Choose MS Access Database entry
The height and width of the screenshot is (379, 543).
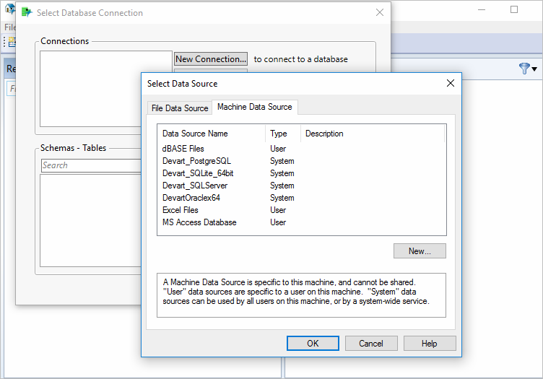tap(199, 222)
